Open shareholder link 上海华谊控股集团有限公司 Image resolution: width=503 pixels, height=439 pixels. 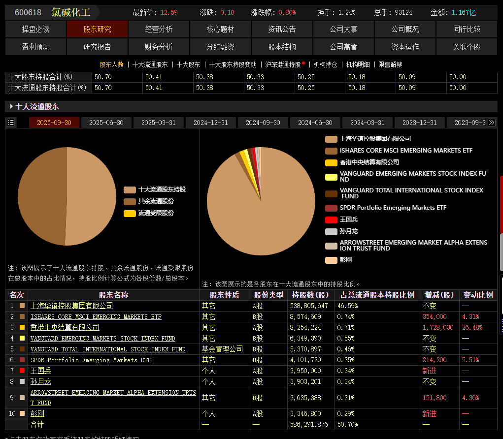[x=72, y=306]
